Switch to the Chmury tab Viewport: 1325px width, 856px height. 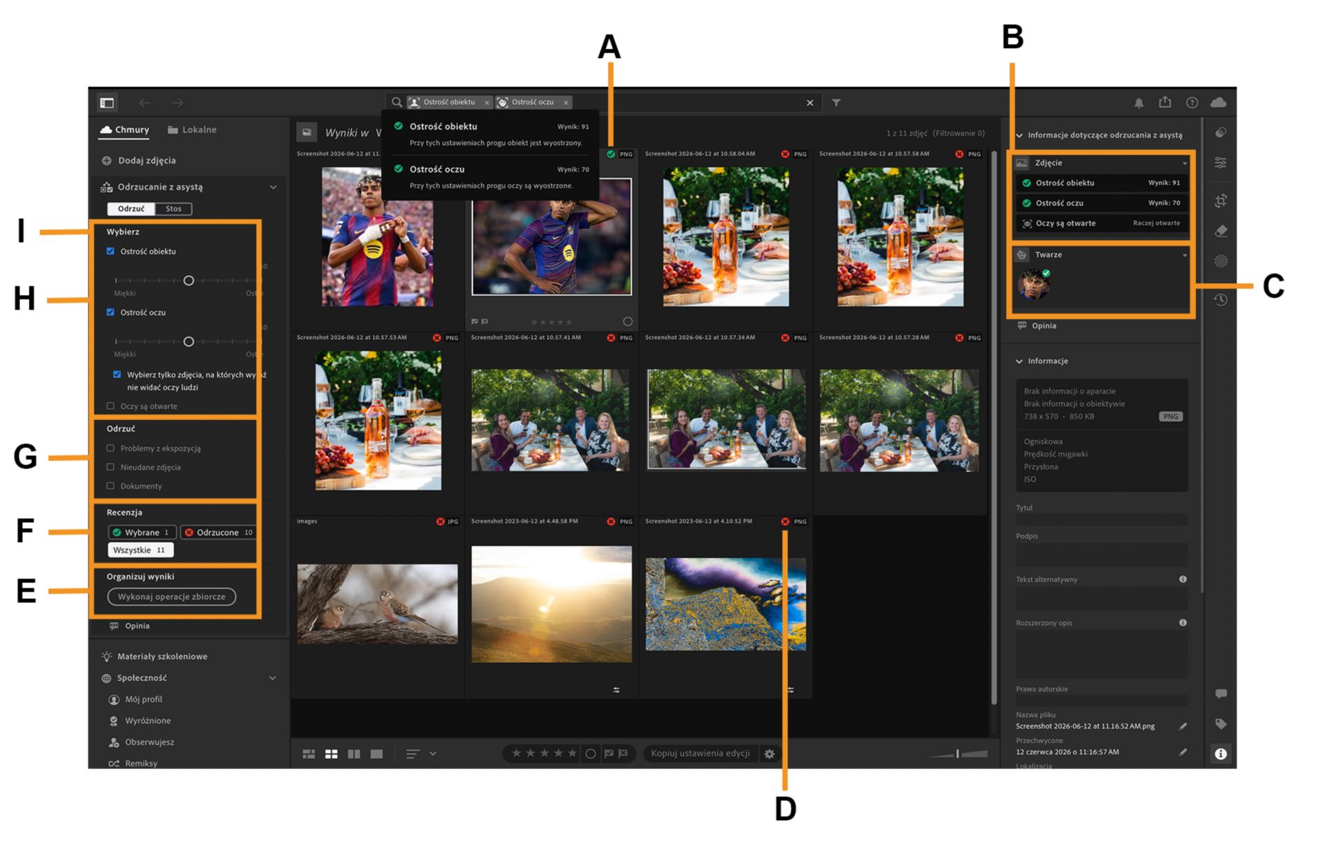(x=124, y=130)
